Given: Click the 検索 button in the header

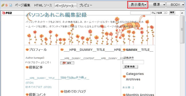Looking at the screenshot, I should click(172, 12).
